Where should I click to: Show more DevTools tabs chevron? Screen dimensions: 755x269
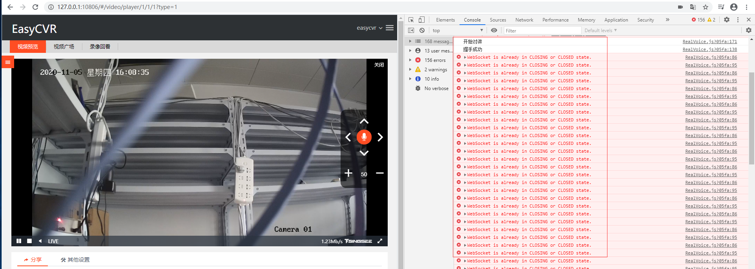667,20
